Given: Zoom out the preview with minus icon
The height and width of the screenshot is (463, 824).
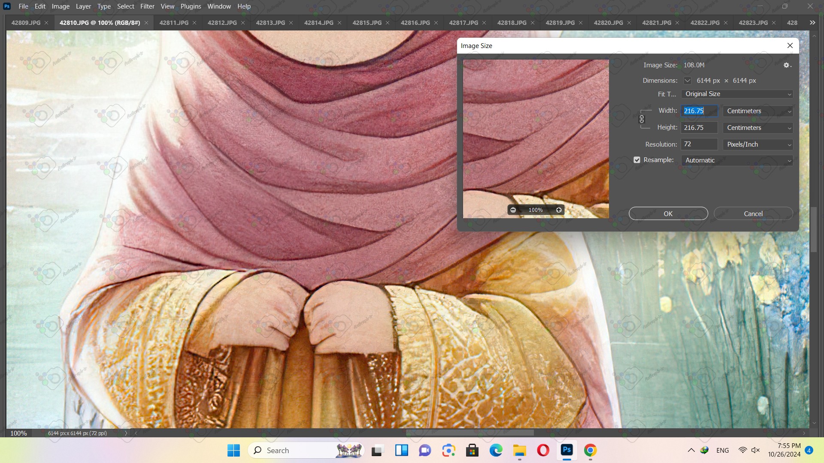Looking at the screenshot, I should point(513,210).
